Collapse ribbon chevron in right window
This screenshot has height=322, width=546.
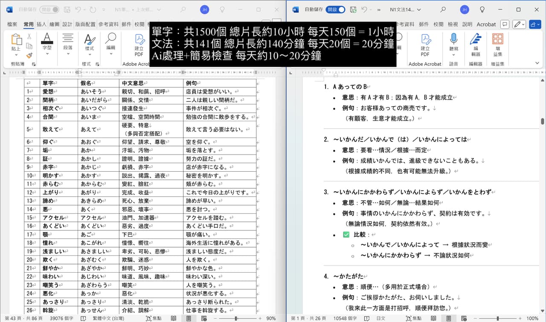click(x=537, y=63)
